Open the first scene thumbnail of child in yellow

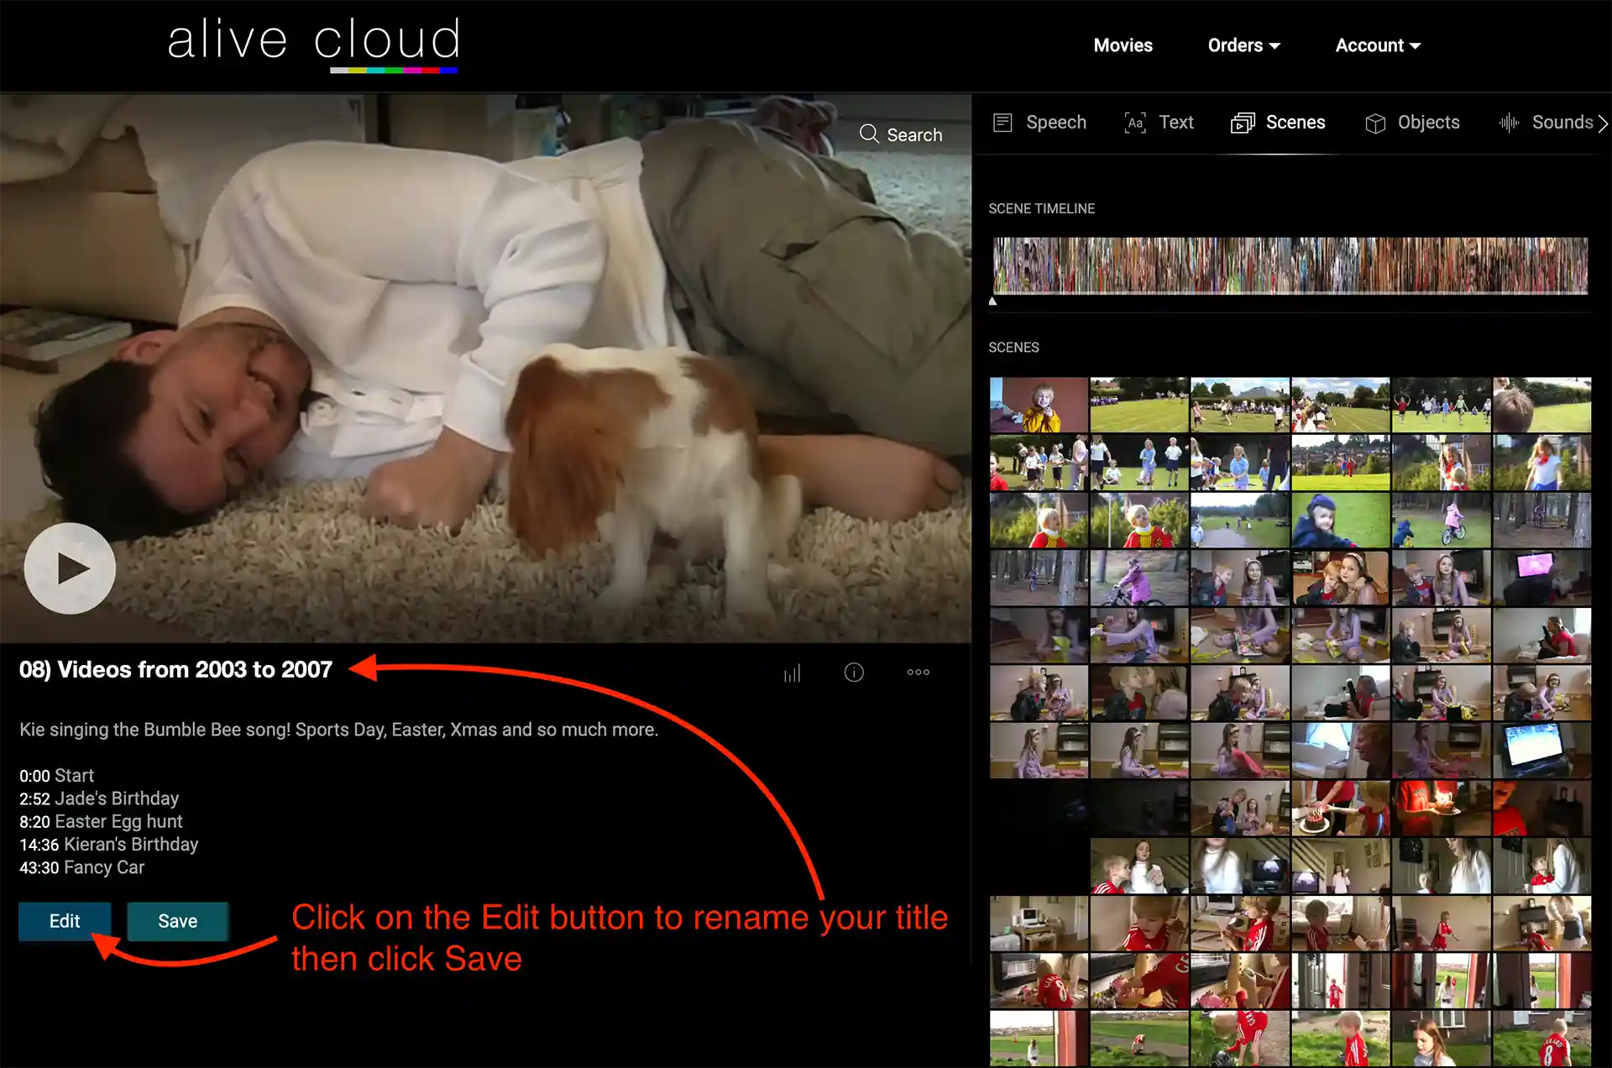coord(1039,405)
